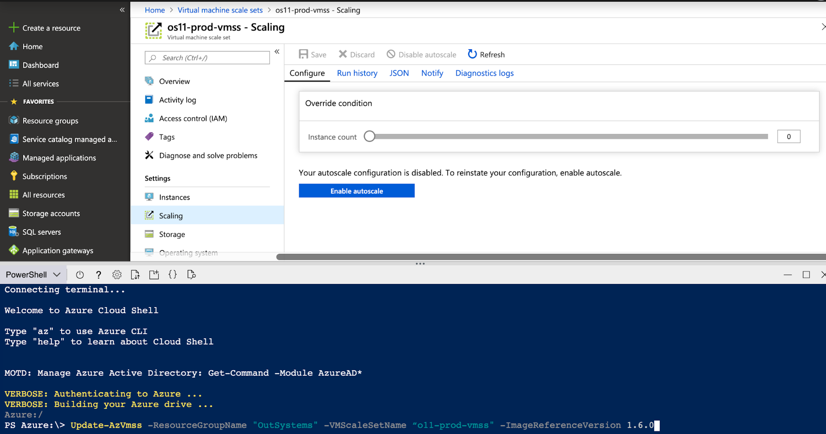Image resolution: width=826 pixels, height=434 pixels.
Task: Open the Cloud Shell code editor icon
Action: pyautogui.click(x=173, y=274)
